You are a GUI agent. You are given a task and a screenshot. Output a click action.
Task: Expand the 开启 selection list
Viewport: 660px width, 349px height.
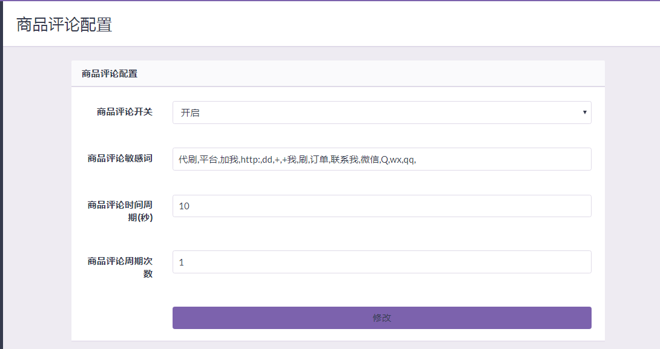(381, 113)
